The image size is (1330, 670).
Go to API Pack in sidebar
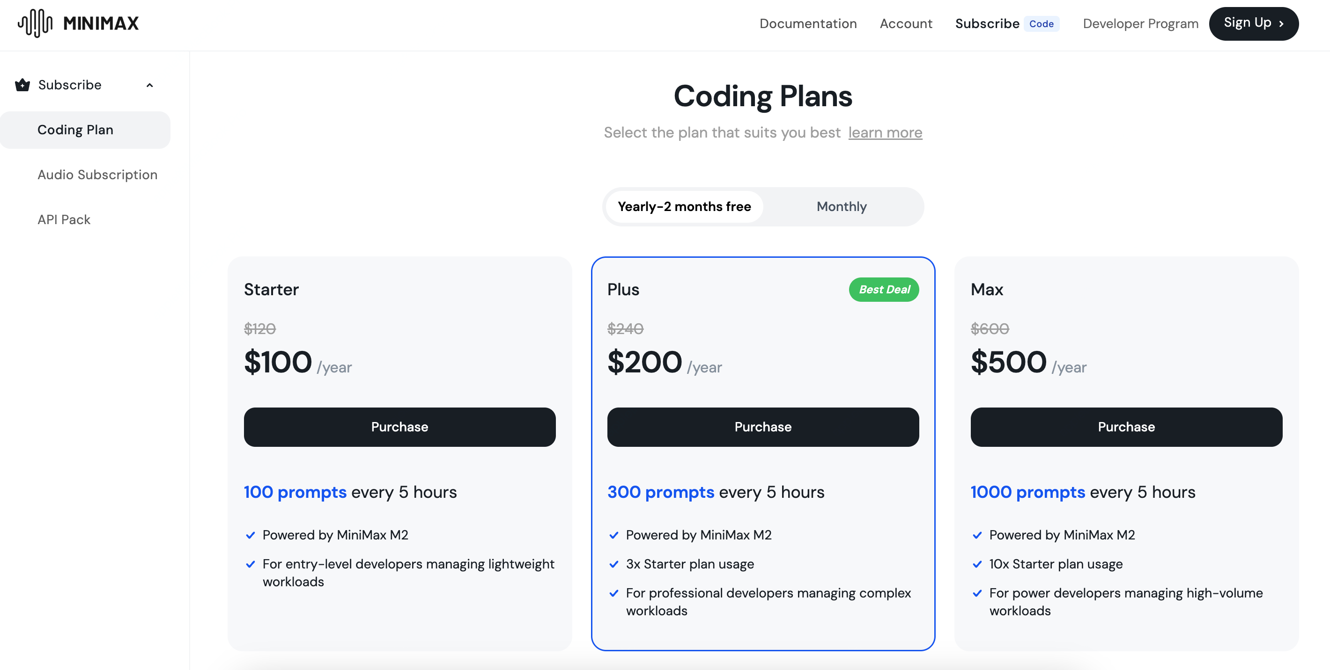coord(64,220)
